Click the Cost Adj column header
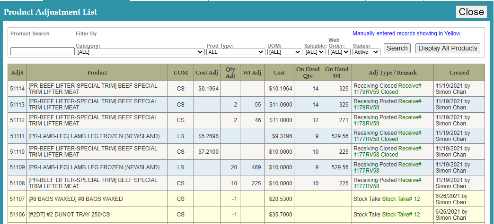Viewport: 494px width, 224px height. pyautogui.click(x=207, y=73)
